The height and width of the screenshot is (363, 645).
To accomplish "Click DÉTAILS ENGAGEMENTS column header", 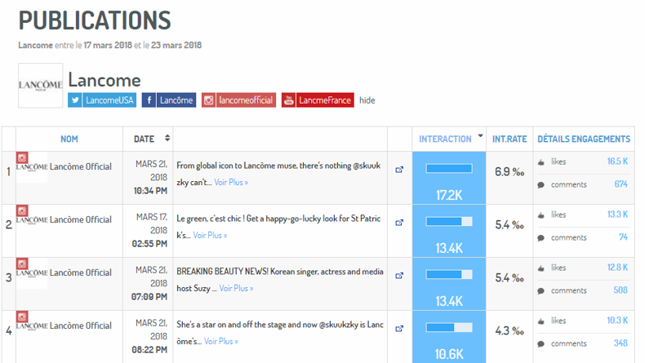I will pyautogui.click(x=584, y=139).
